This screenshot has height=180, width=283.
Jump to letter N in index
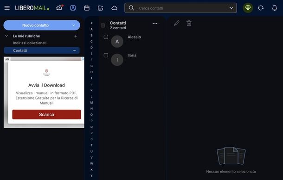click(91, 109)
